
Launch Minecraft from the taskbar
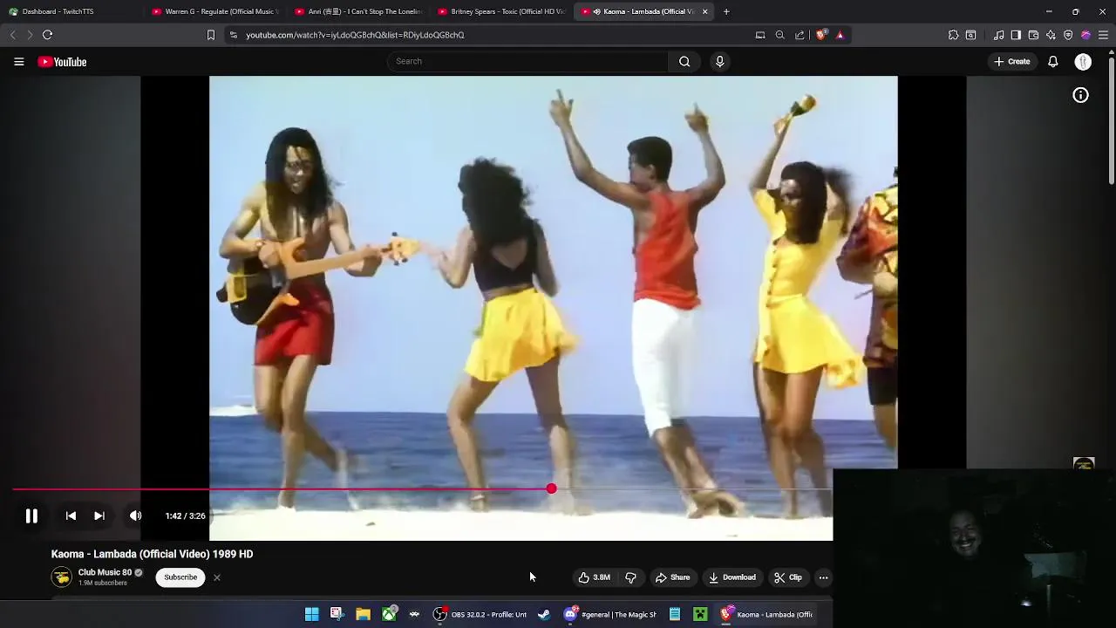coord(700,614)
